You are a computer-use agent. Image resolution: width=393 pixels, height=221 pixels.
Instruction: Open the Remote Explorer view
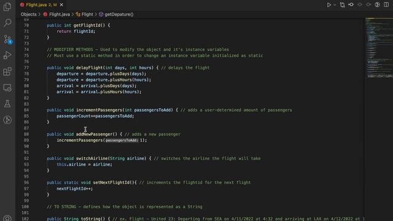7,88
